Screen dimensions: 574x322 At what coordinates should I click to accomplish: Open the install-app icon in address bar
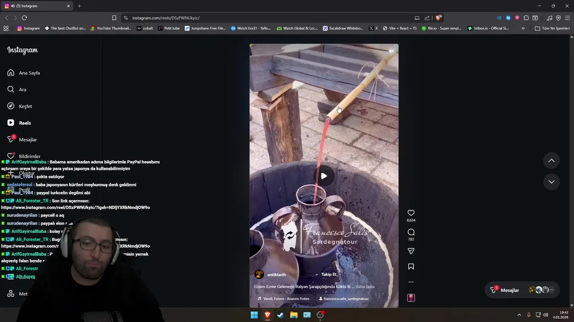click(x=417, y=18)
